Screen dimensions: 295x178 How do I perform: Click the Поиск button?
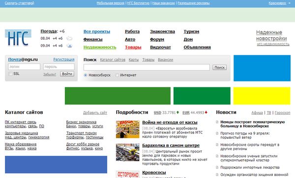(x=220, y=67)
